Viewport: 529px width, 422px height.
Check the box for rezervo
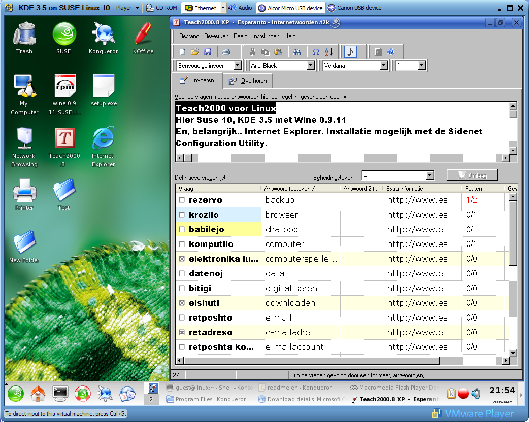[x=182, y=200]
